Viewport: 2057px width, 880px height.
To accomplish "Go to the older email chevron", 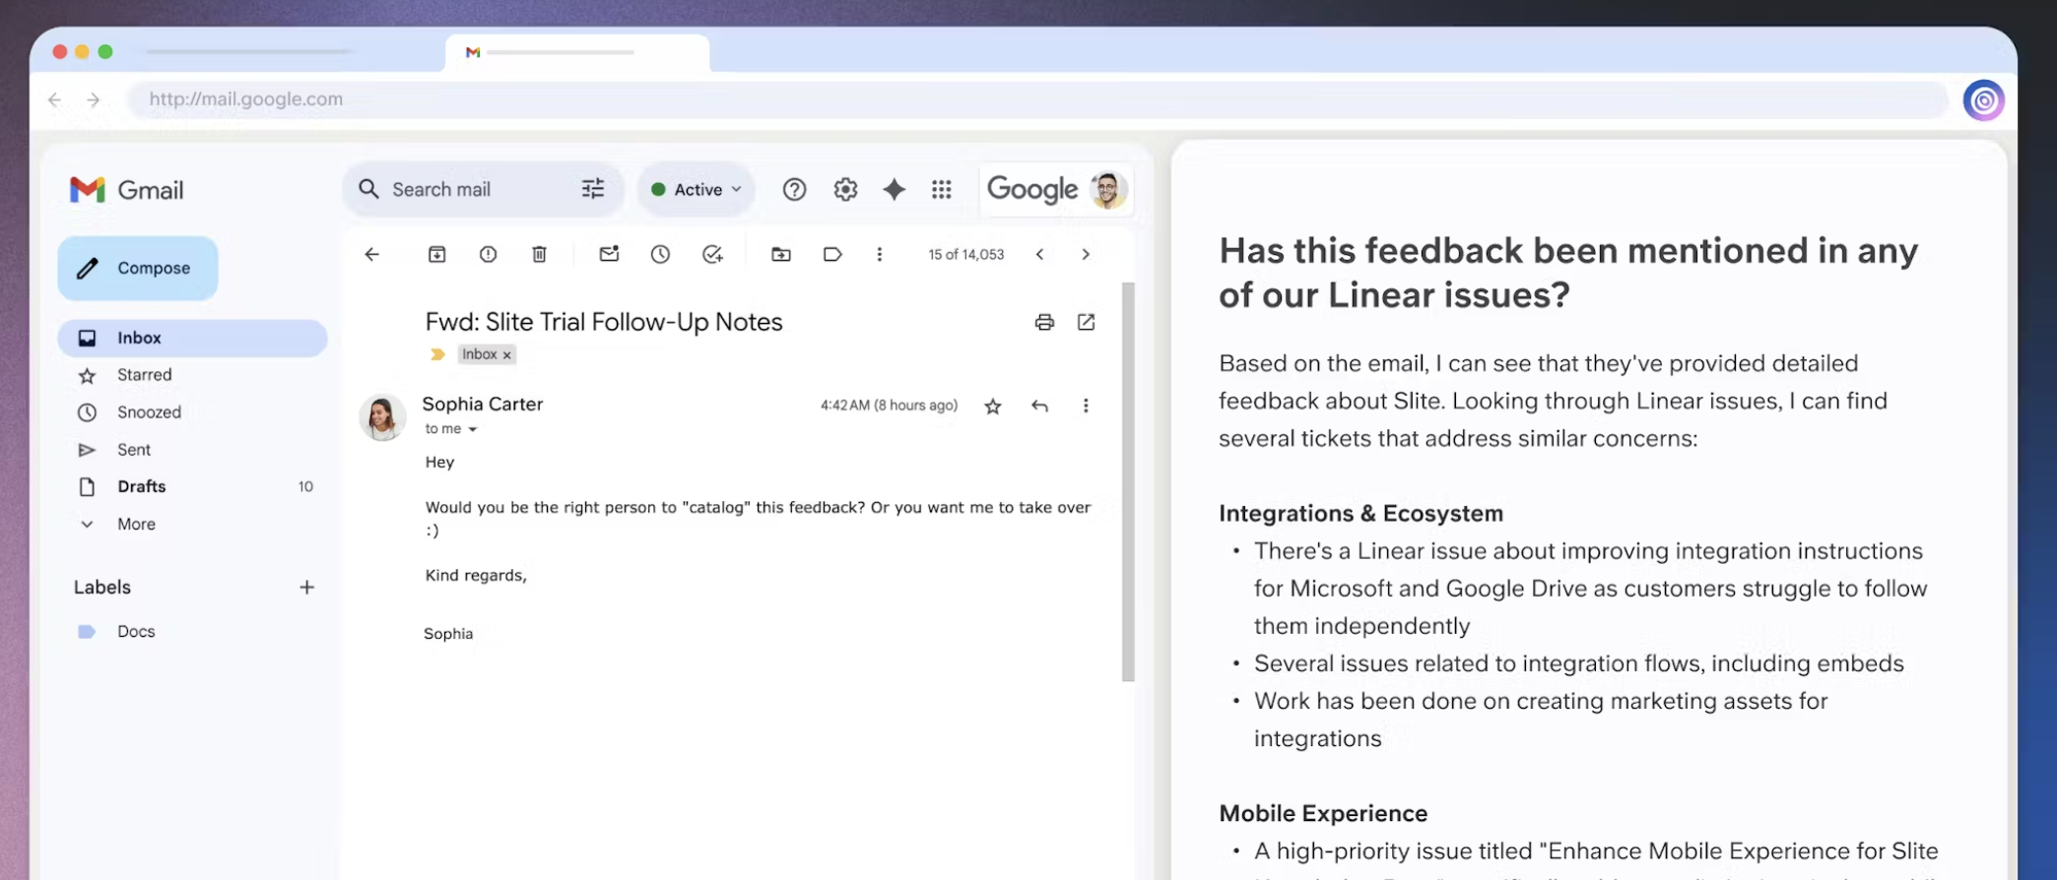I will point(1086,254).
